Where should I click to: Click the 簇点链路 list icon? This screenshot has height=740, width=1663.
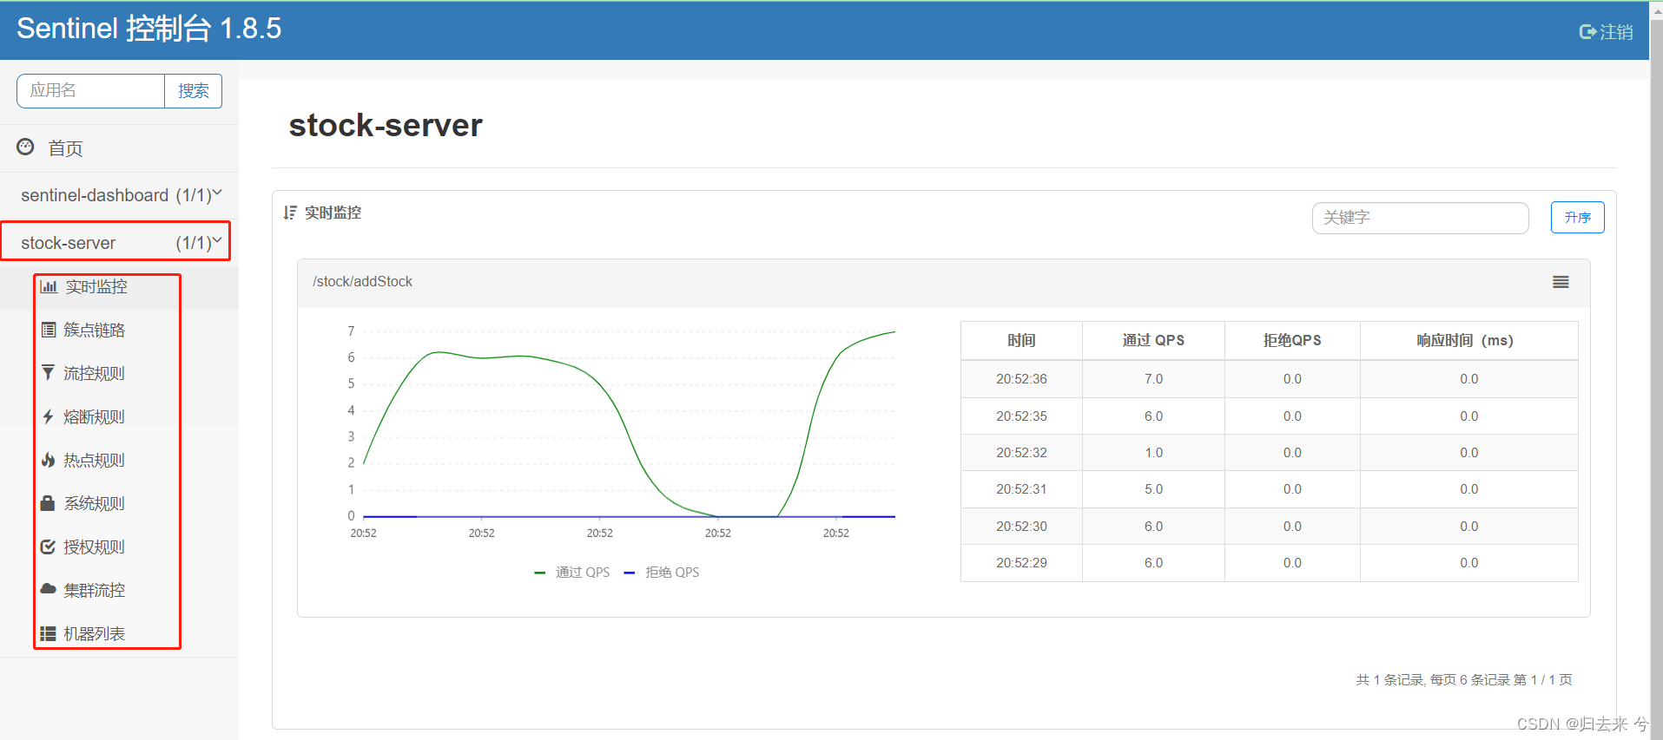coord(49,330)
